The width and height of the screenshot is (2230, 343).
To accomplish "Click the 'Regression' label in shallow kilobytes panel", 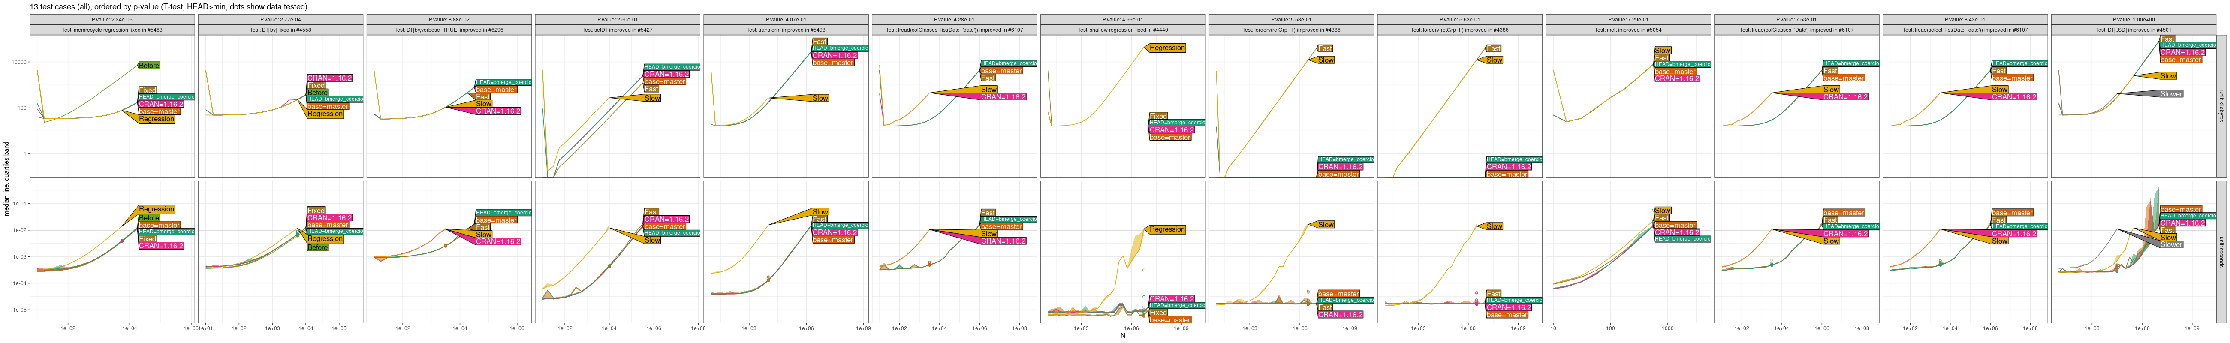I will (x=1167, y=48).
